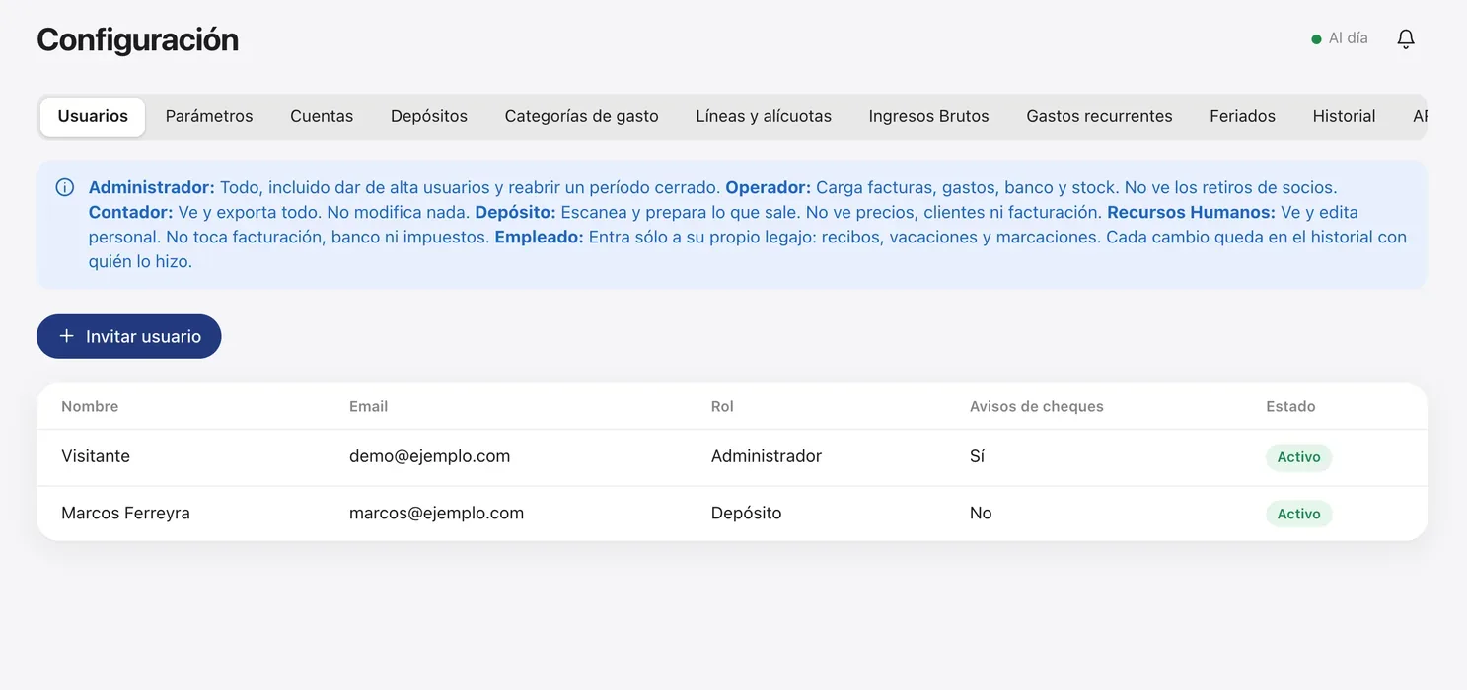Open the Feriados tab

tap(1242, 116)
